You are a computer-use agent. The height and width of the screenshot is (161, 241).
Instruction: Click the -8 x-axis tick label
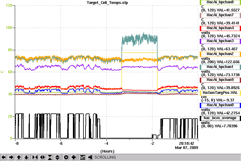[x=17, y=144]
